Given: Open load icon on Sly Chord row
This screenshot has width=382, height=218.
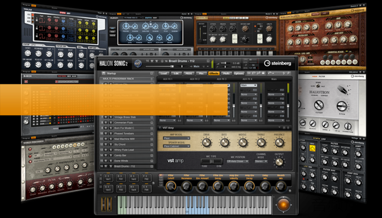Looking at the screenshot, I should click(152, 144).
